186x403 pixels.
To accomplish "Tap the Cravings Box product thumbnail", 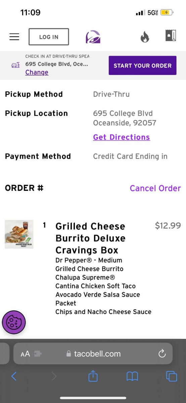I will coord(19,234).
